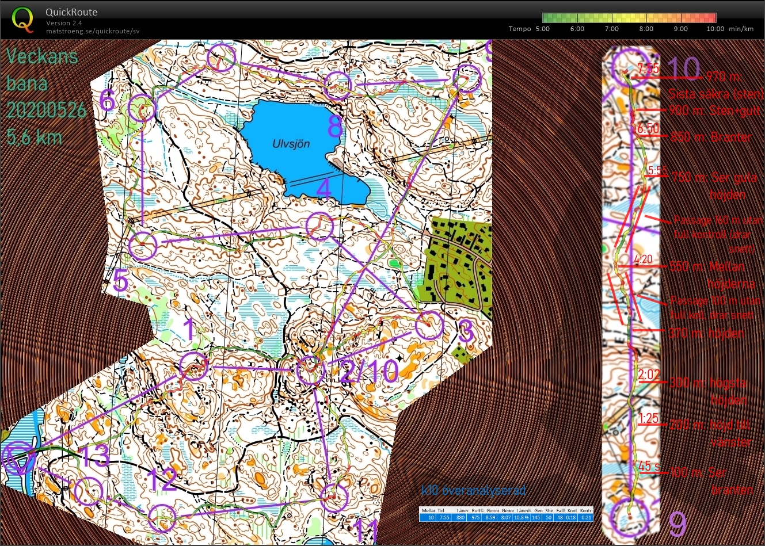Click the "750 m: Ser gula höjden" note

click(x=714, y=186)
